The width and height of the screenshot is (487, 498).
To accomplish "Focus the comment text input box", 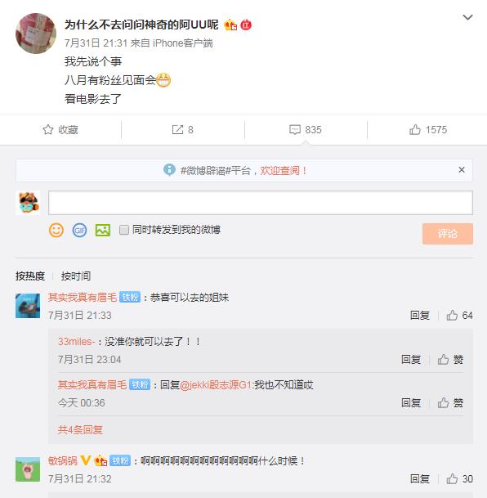I will [261, 203].
